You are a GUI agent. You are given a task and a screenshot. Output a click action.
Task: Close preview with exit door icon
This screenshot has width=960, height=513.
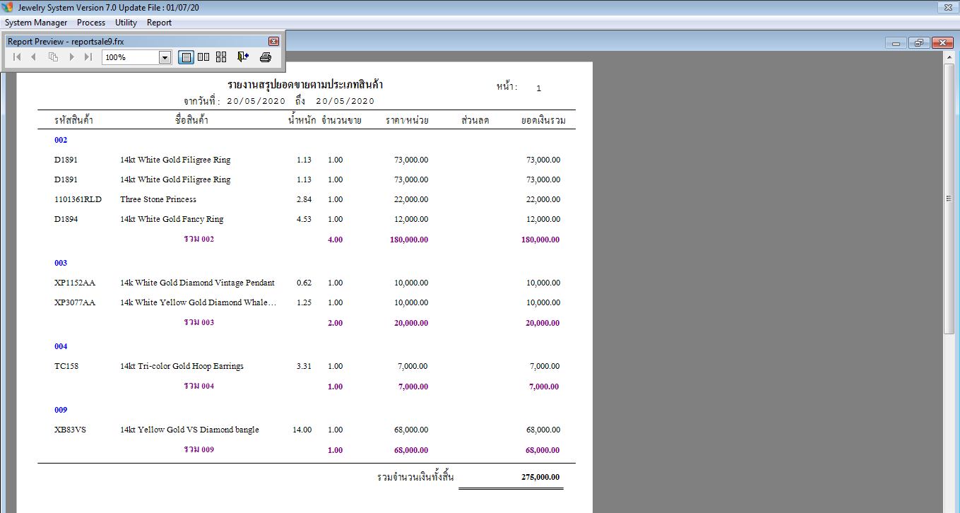[243, 57]
